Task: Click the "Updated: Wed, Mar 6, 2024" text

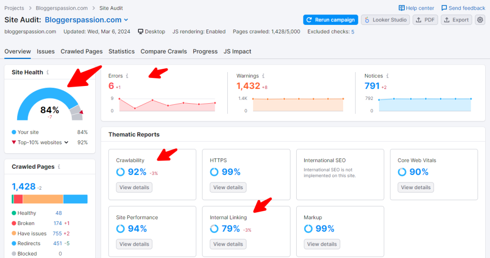Action: click(x=97, y=32)
